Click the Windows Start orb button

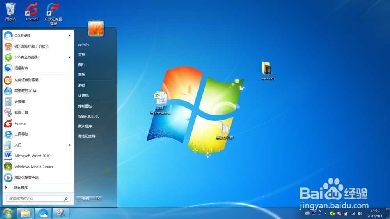click(x=7, y=213)
